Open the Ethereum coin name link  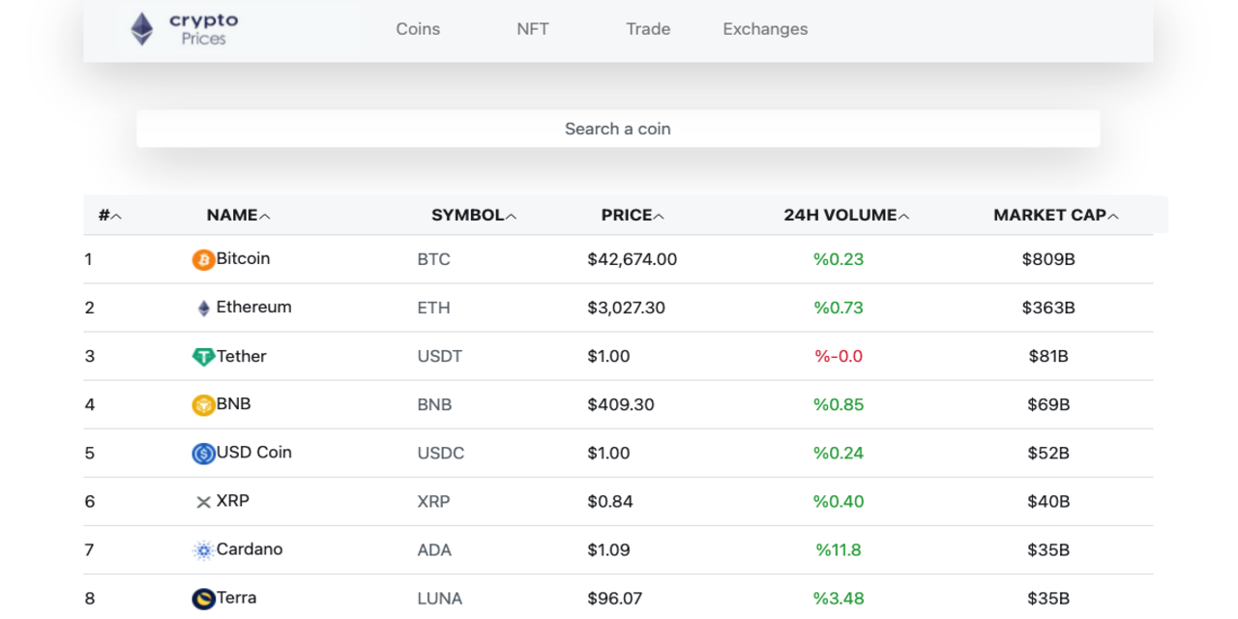[x=253, y=307]
